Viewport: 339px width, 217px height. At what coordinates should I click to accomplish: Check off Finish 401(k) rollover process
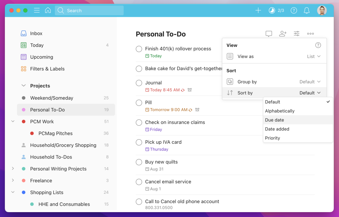click(x=139, y=49)
